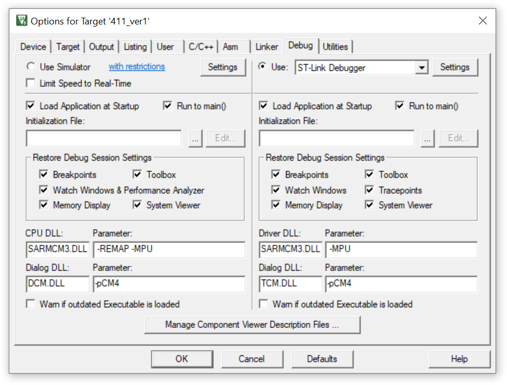Click debugger Initialization File input field
This screenshot has width=507, height=385.
(337, 138)
